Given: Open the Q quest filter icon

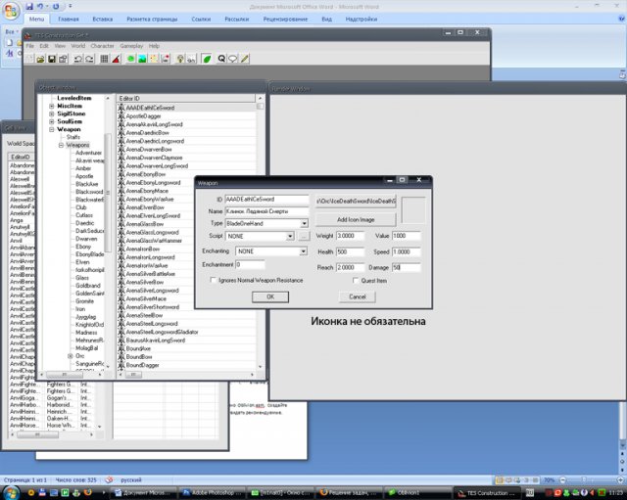Looking at the screenshot, I should (221, 59).
